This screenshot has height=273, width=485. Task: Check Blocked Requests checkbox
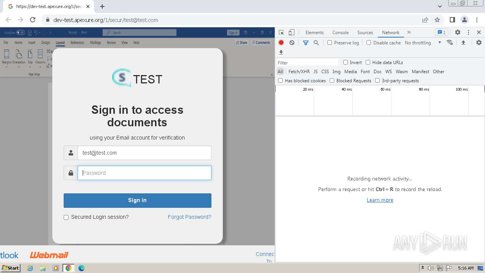(332, 80)
